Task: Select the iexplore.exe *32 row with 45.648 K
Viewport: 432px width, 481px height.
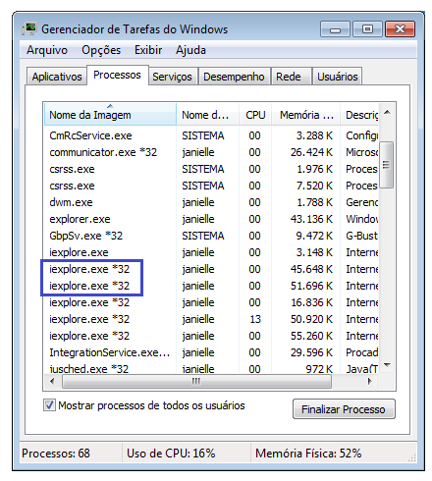Action: click(211, 269)
